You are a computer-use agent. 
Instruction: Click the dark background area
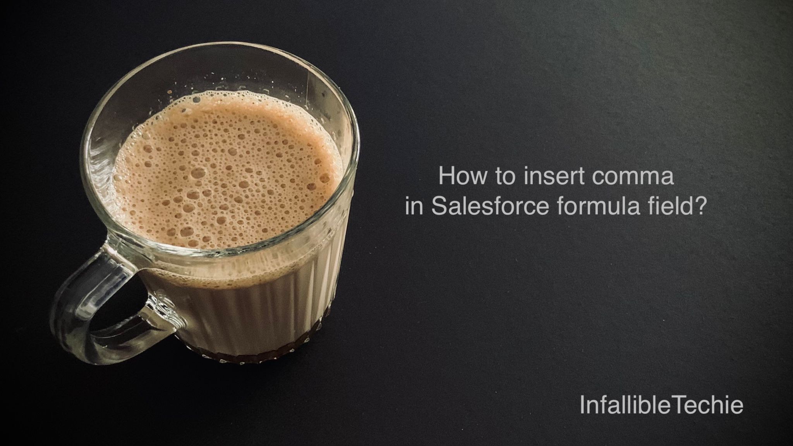click(599, 327)
